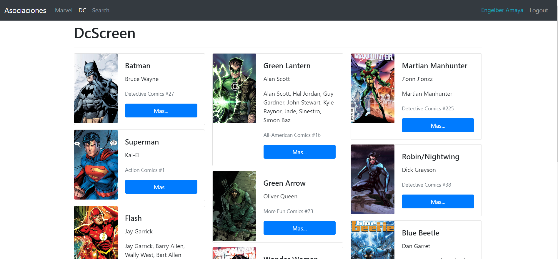This screenshot has height=259, width=558.
Task: Click the Flash cover image
Action: [96, 233]
